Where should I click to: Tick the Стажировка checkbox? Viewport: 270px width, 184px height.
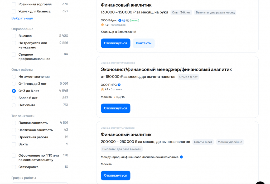[14, 167]
